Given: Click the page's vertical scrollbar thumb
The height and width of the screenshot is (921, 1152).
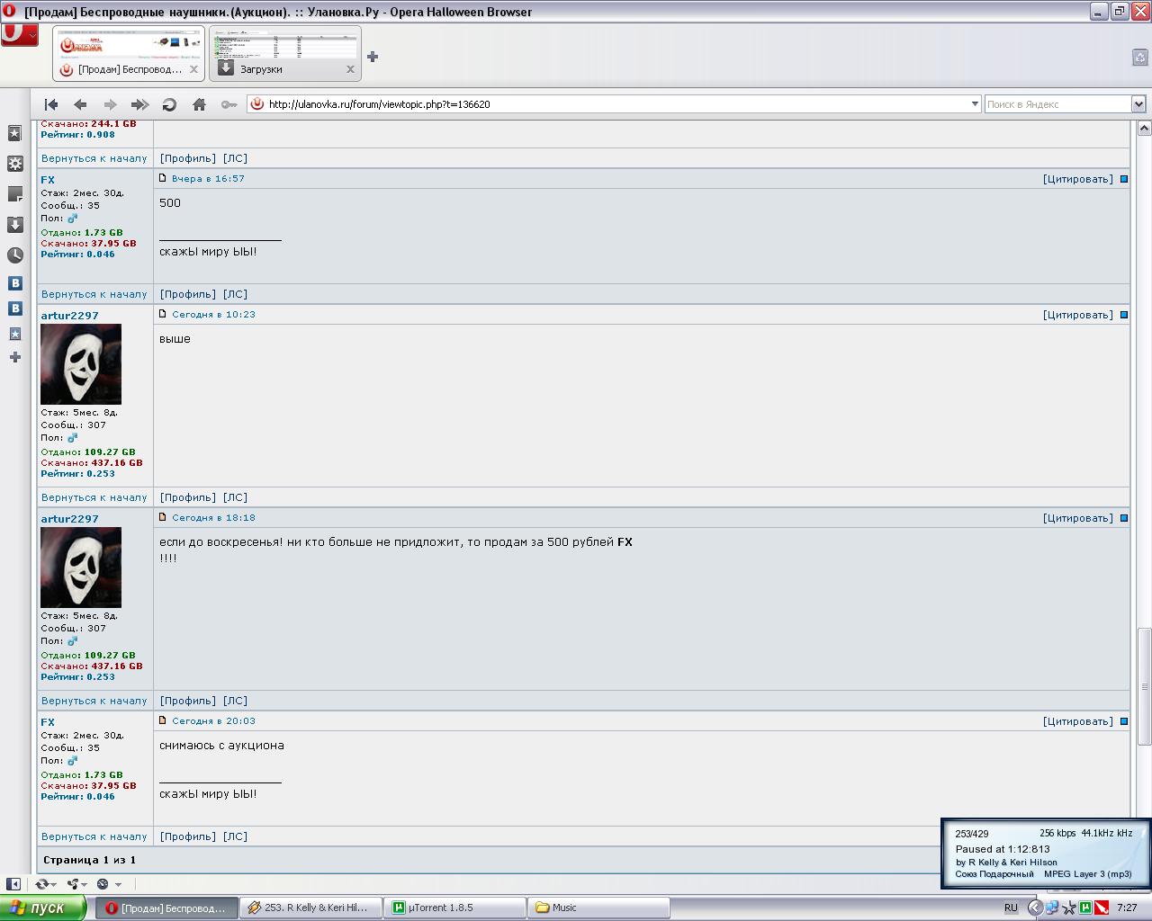Looking at the screenshot, I should pos(1144,685).
